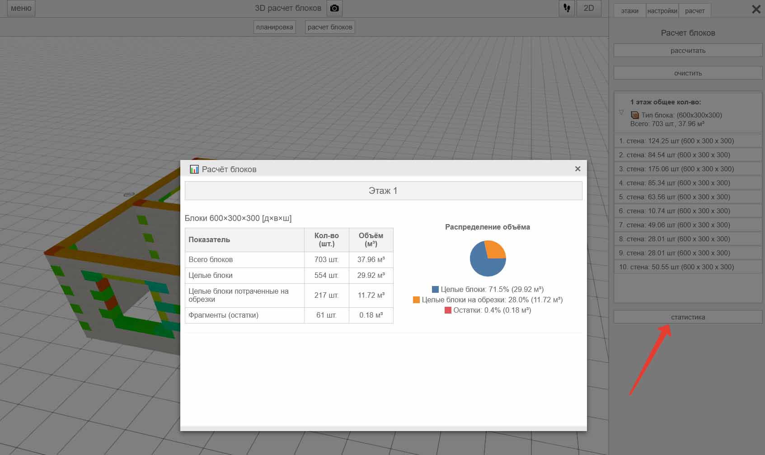The width and height of the screenshot is (765, 455).
Task: Toggle to 2D view
Action: [x=588, y=9]
